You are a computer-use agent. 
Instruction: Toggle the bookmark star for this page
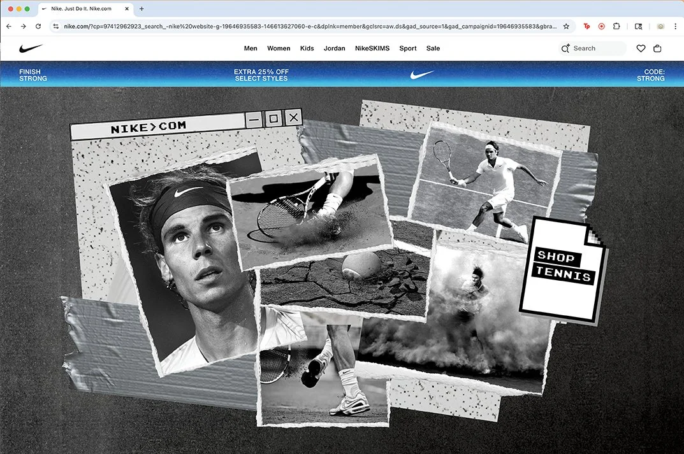(x=566, y=26)
